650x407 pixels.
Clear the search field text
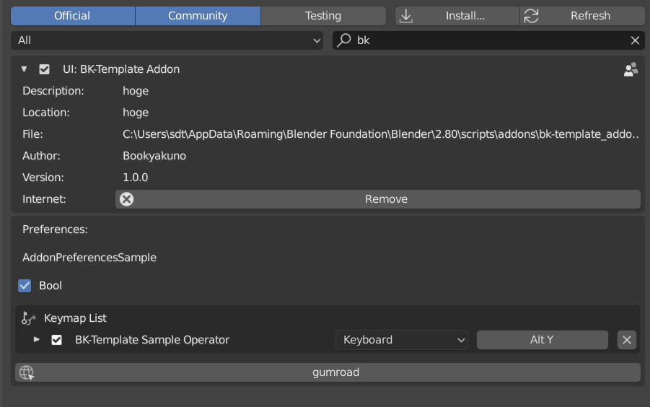point(635,40)
